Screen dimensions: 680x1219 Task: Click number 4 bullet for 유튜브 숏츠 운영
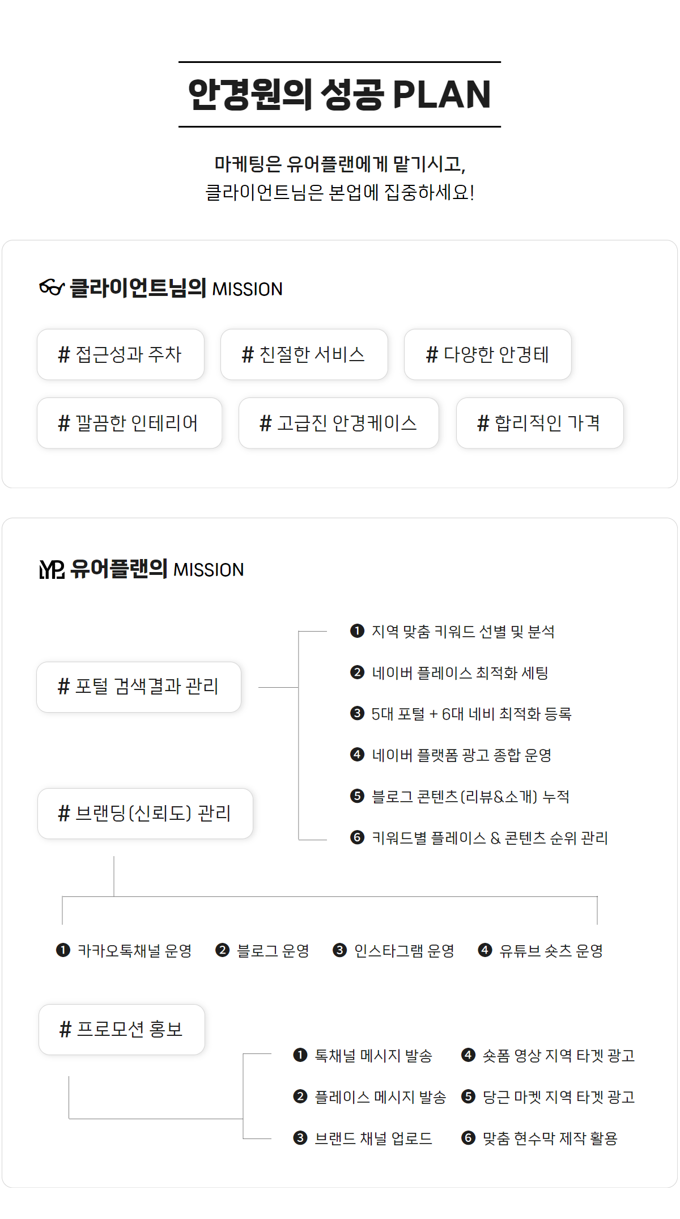point(485,950)
